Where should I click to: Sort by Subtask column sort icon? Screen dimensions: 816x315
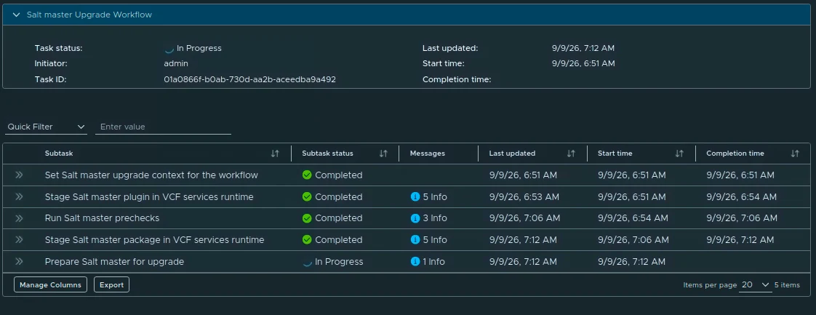pos(276,153)
